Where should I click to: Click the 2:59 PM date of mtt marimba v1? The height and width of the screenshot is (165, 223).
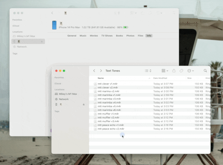coord(163,95)
